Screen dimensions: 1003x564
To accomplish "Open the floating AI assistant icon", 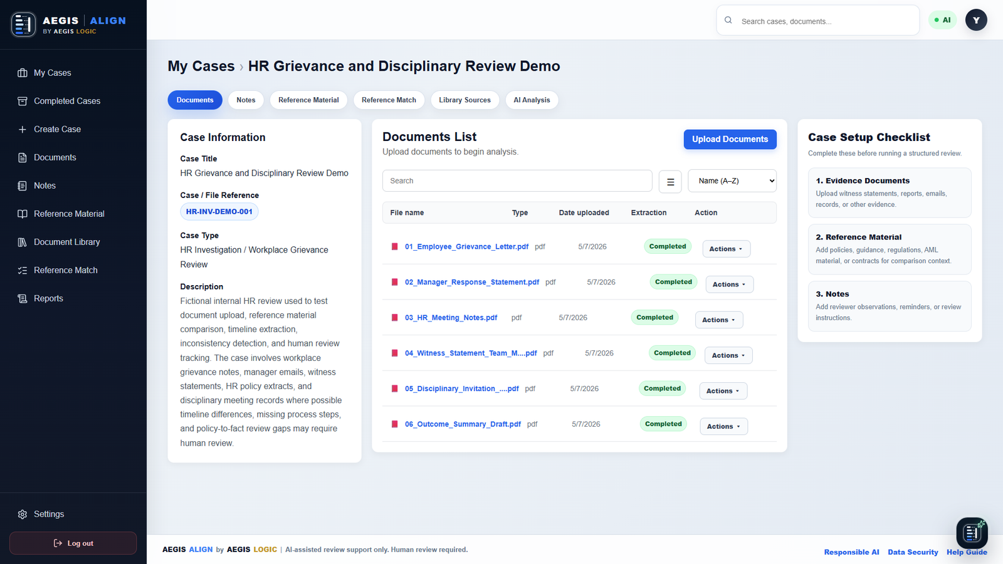I will click(x=972, y=533).
